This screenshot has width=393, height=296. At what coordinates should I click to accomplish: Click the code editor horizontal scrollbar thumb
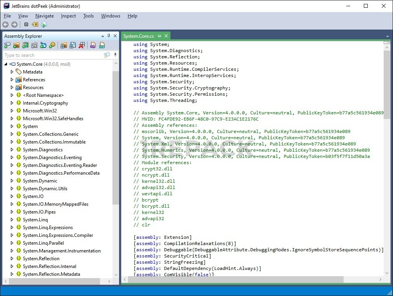click(x=235, y=279)
